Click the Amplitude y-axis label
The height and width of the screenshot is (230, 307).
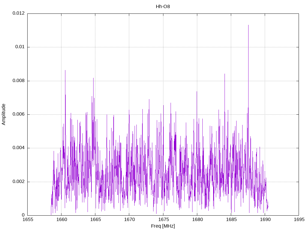[x=4, y=114]
